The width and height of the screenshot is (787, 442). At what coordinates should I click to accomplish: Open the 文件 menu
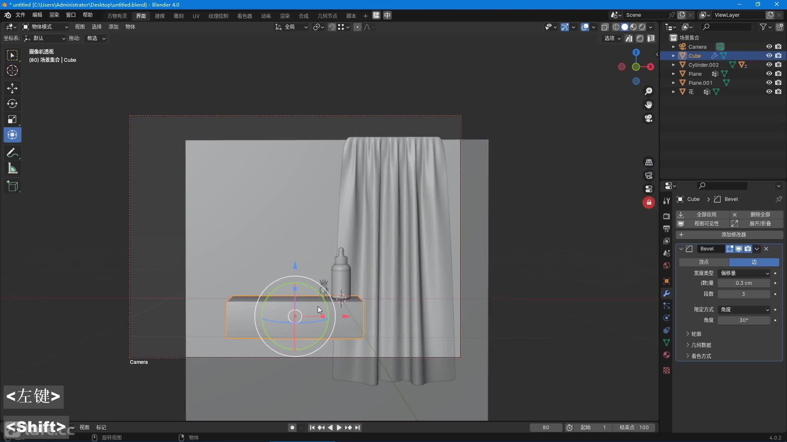(x=20, y=15)
